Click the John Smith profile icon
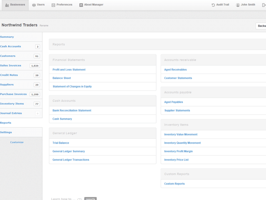The image size is (266, 200). tap(237, 4)
